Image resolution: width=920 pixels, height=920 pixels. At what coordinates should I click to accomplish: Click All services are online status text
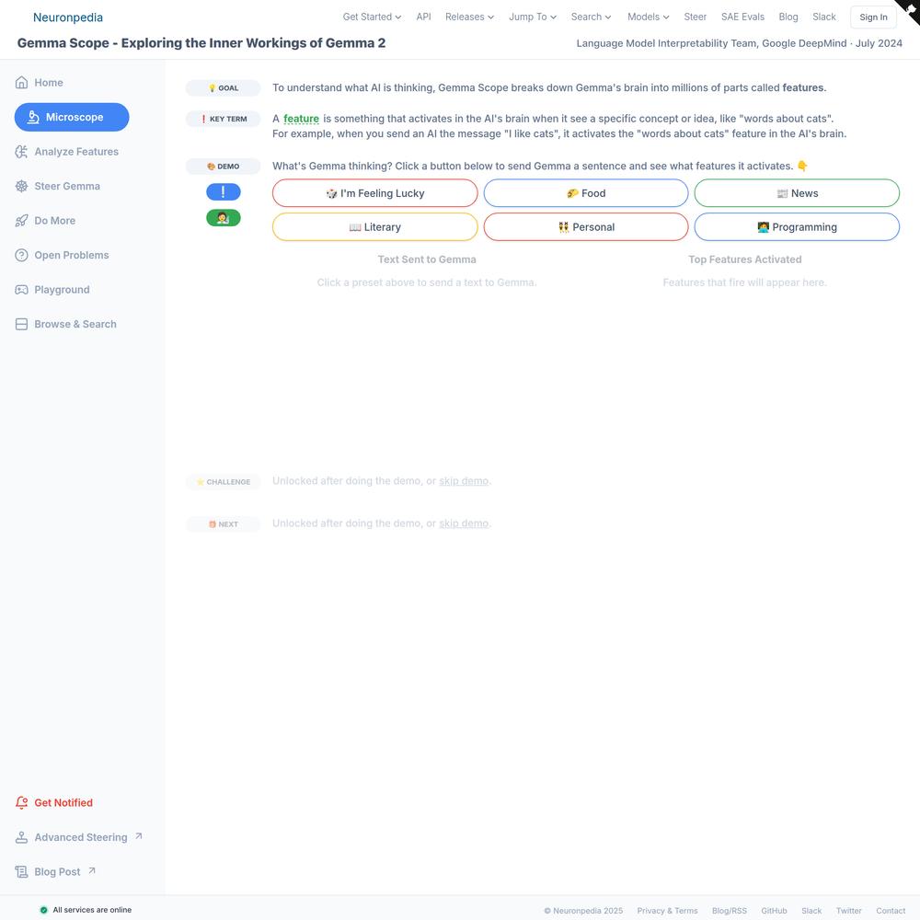pos(92,910)
